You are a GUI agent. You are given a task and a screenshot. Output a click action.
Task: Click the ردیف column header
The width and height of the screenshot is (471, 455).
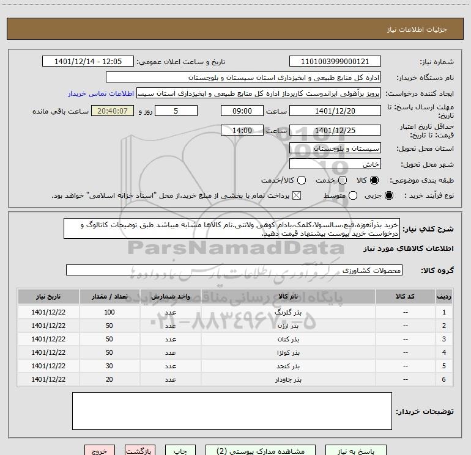pos(444,297)
